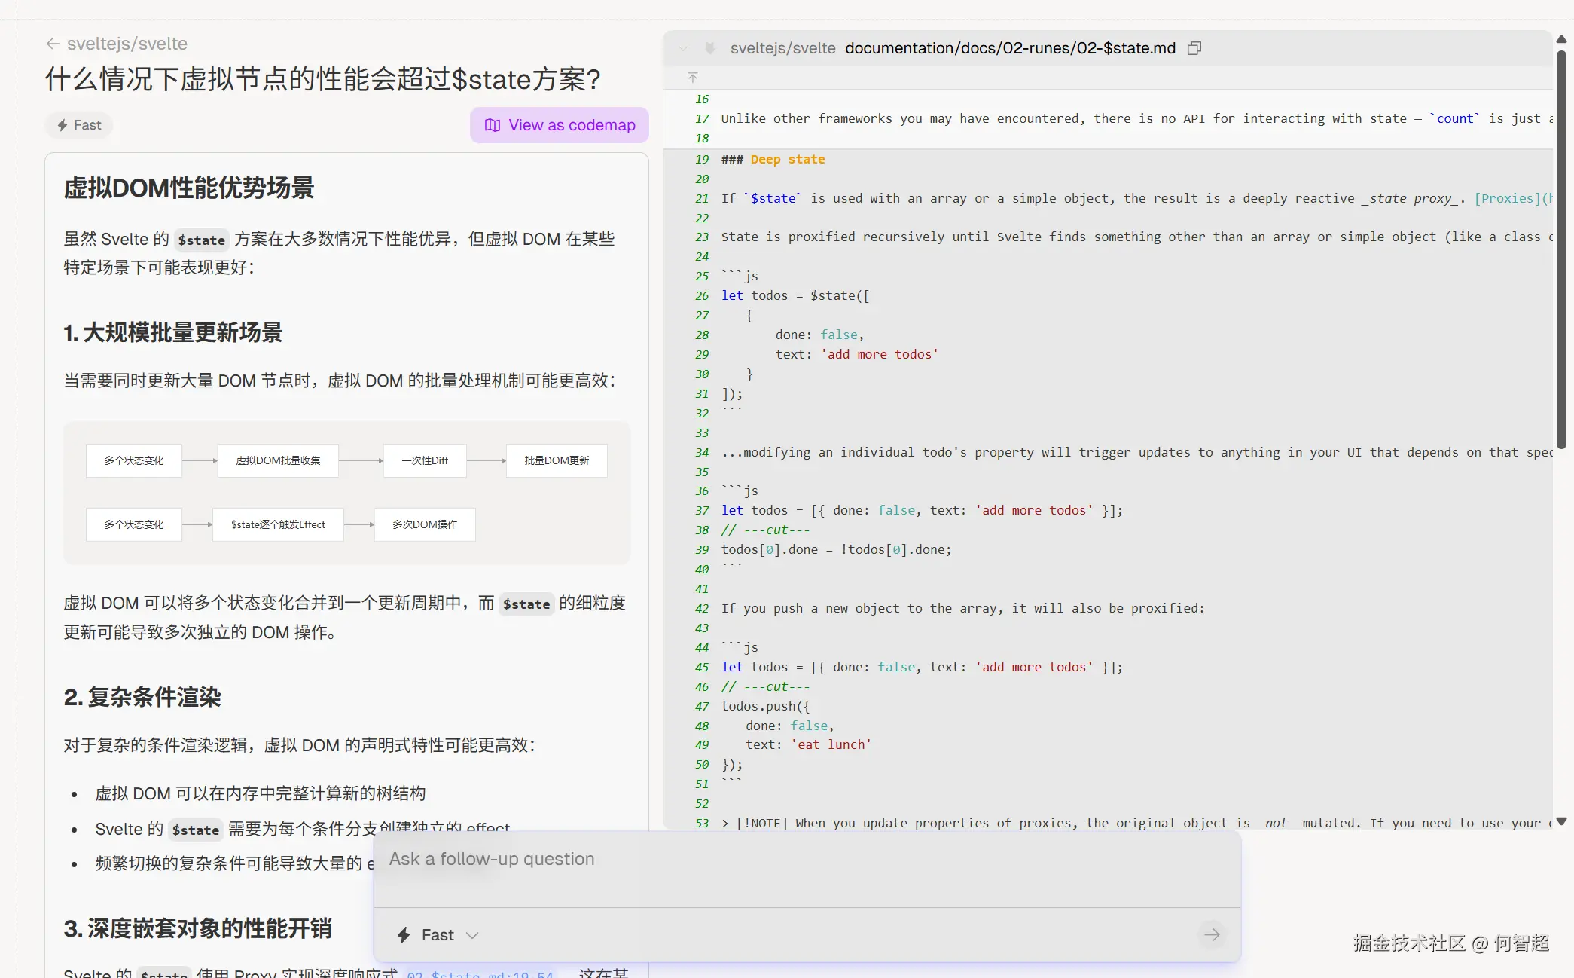Click line number 19 in gutter
Image resolution: width=1574 pixels, height=978 pixels.
701,159
